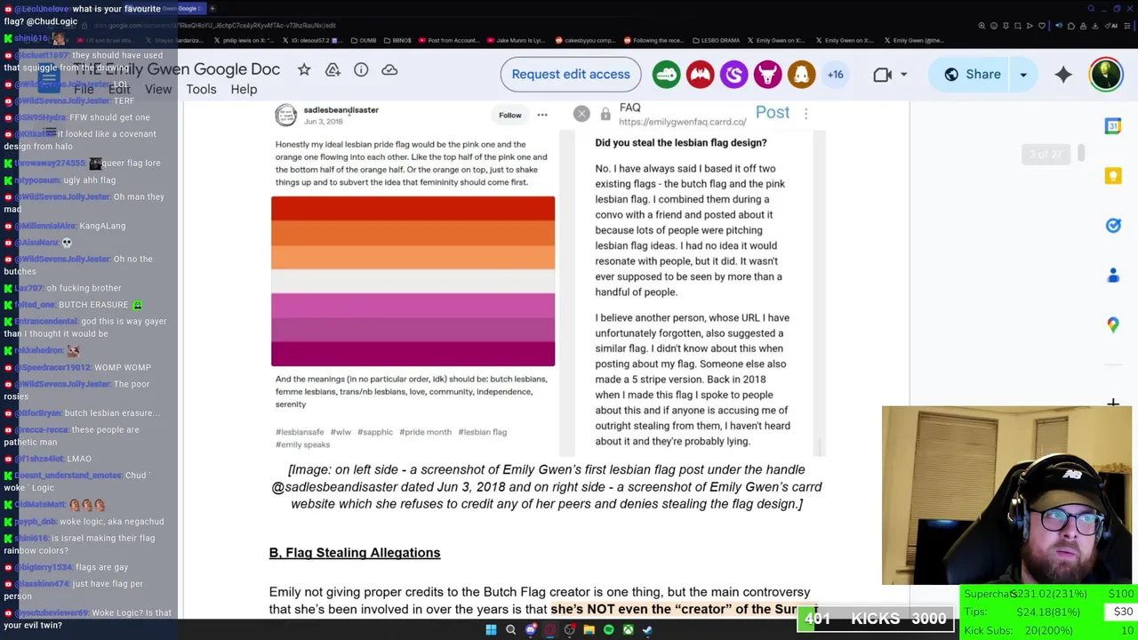The width and height of the screenshot is (1138, 640).
Task: Click the vertical dots beside Post
Action: point(805,113)
